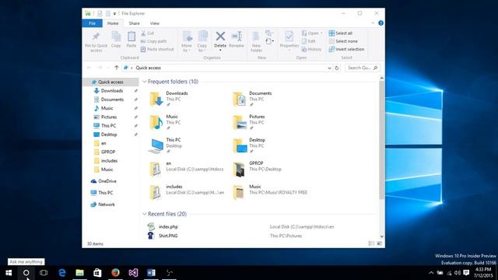This screenshot has height=280, width=498.
Task: Select Downloads in navigation pane
Action: 112,91
